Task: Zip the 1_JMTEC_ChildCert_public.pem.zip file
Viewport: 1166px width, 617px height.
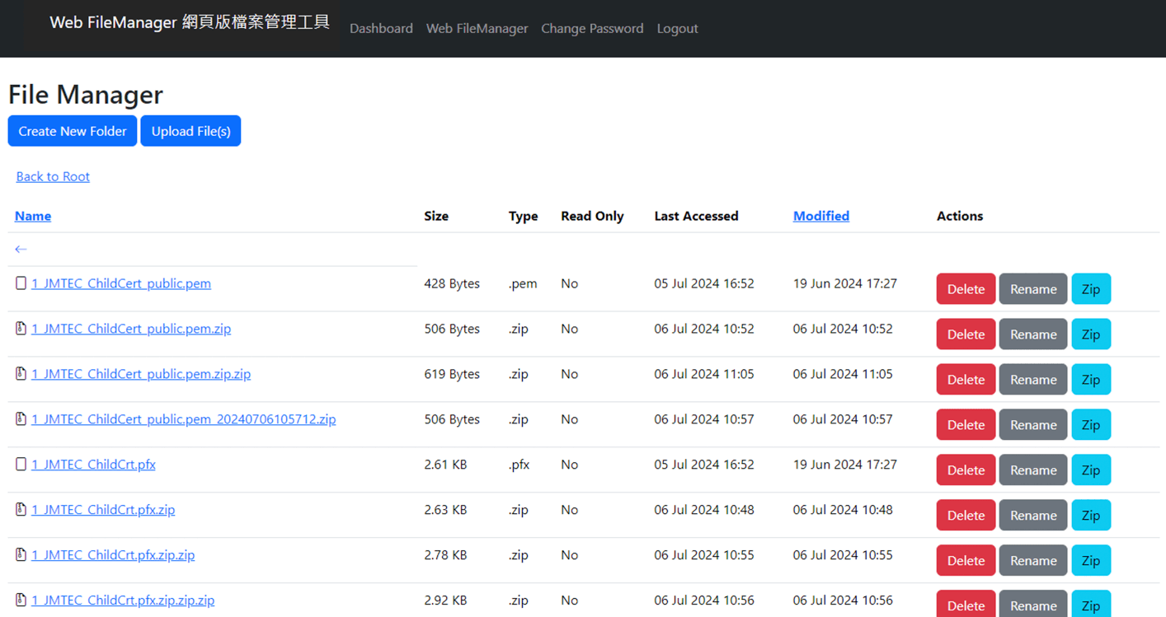Action: coord(1091,334)
